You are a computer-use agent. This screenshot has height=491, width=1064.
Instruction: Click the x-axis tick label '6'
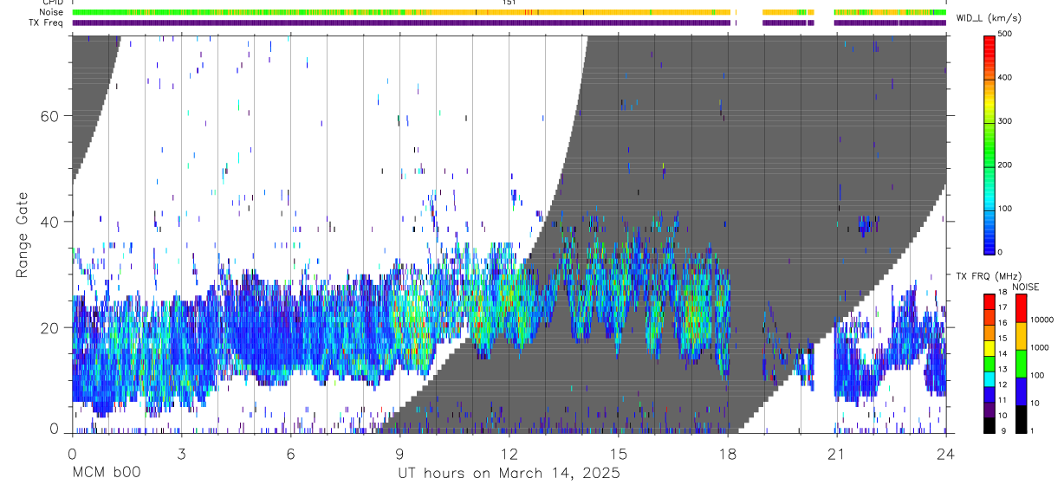click(290, 454)
